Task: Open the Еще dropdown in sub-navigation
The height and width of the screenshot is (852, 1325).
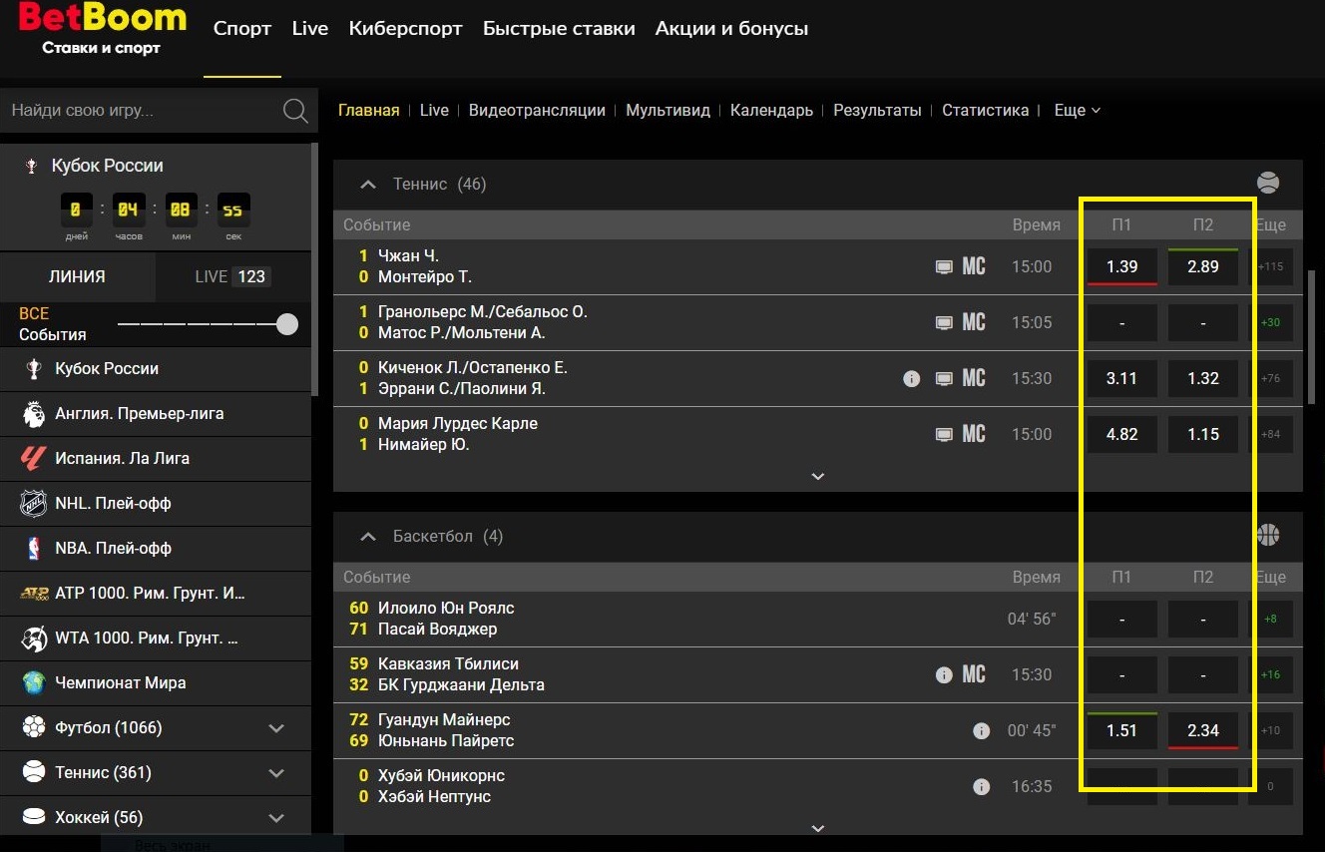Action: click(x=1077, y=111)
